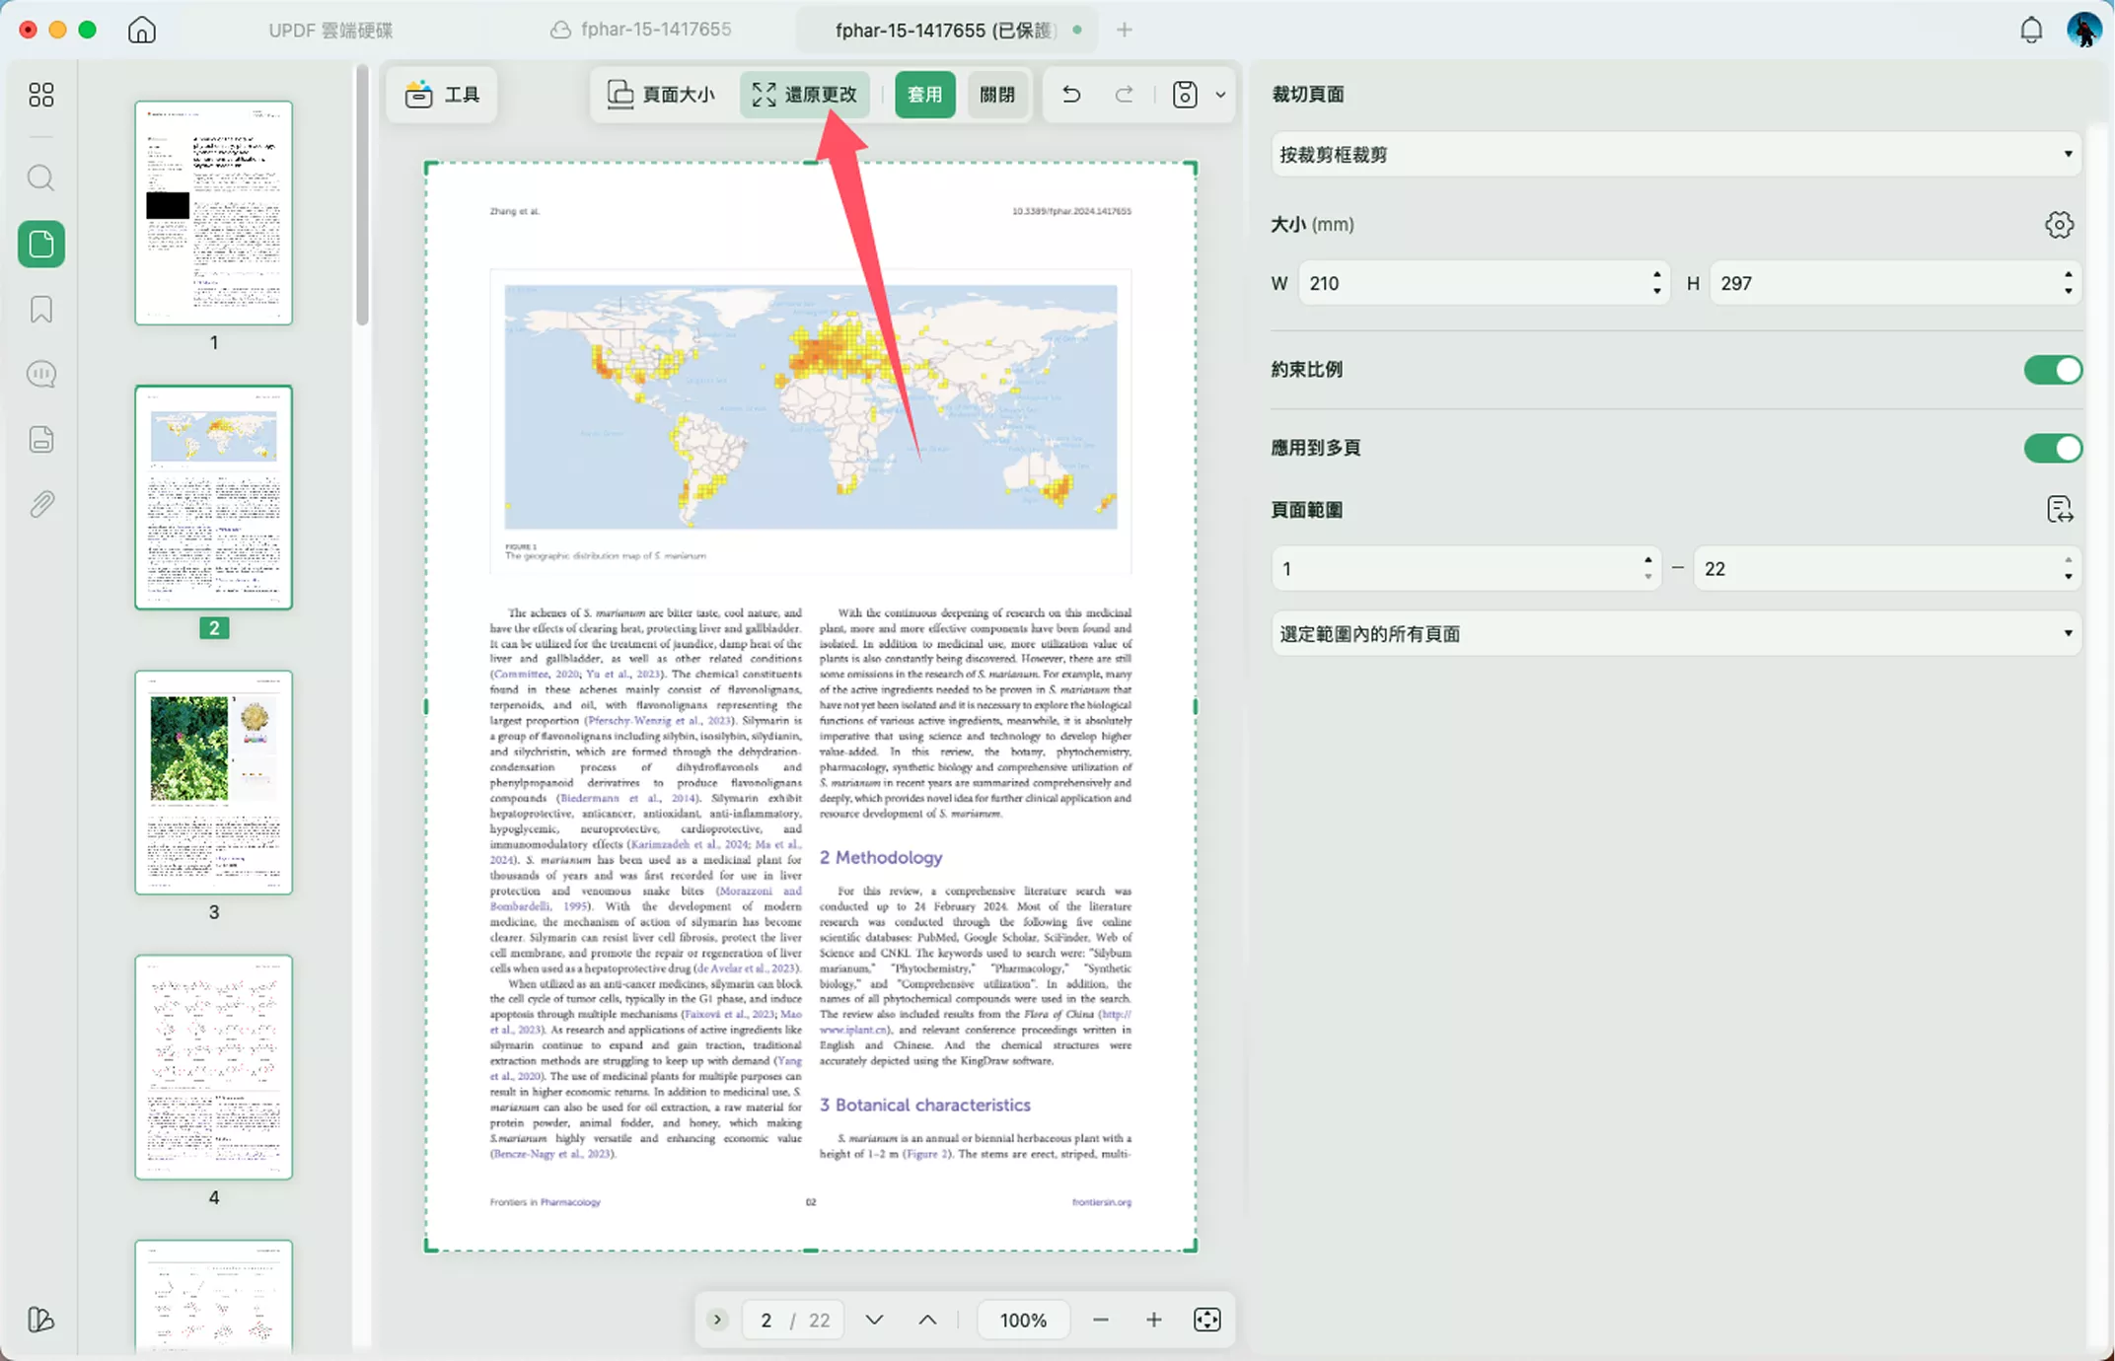This screenshot has width=2115, height=1361.
Task: Expand the save options dropdown arrow
Action: click(x=1221, y=95)
